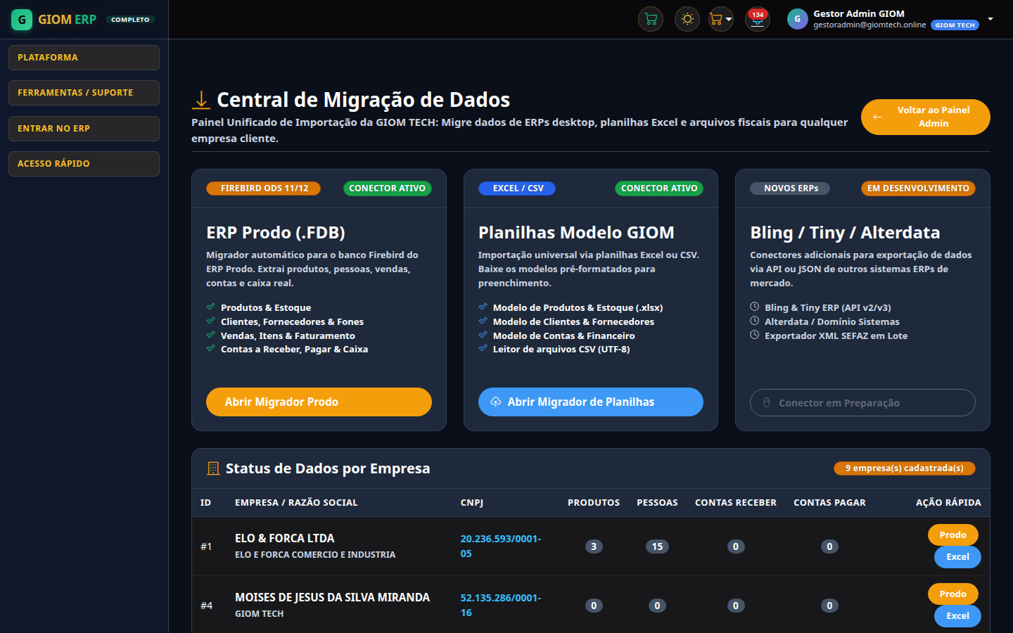
Task: Click Abrir Migrador de Planilhas button
Action: pyautogui.click(x=591, y=402)
